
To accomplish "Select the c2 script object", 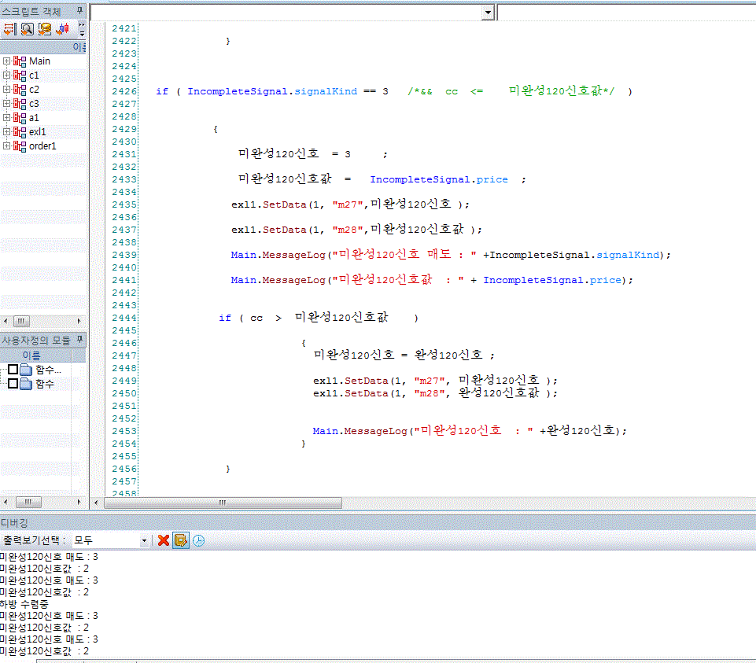I will tap(34, 90).
